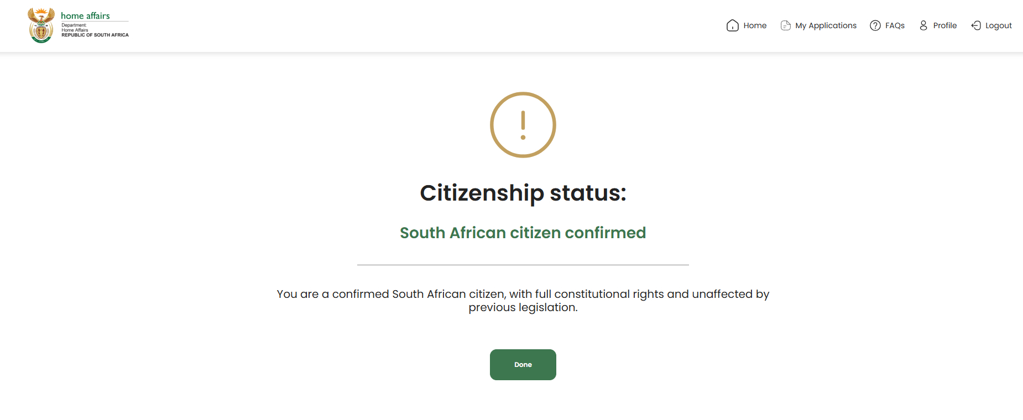Screen dimensions: 1023x420
Task: Click the South African coat of arms emblem
Action: point(41,25)
